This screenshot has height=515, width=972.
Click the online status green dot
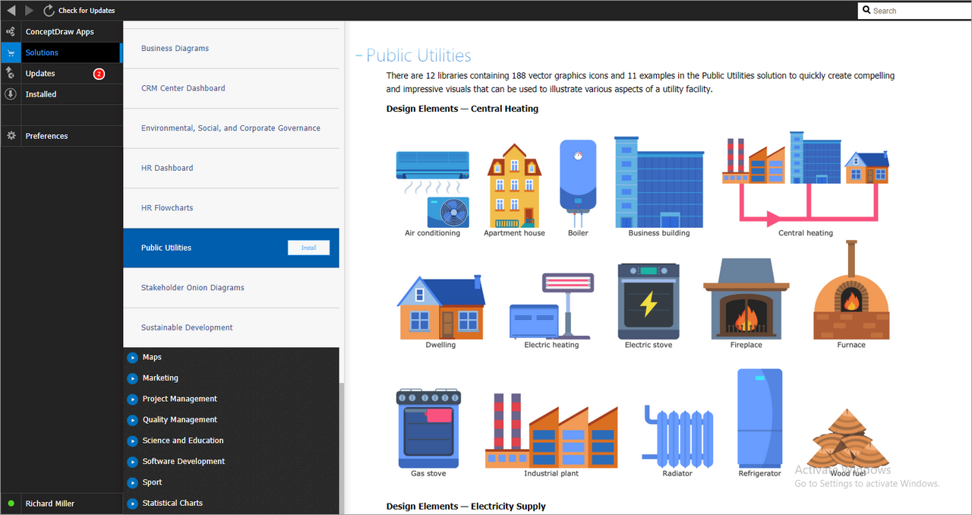point(11,504)
